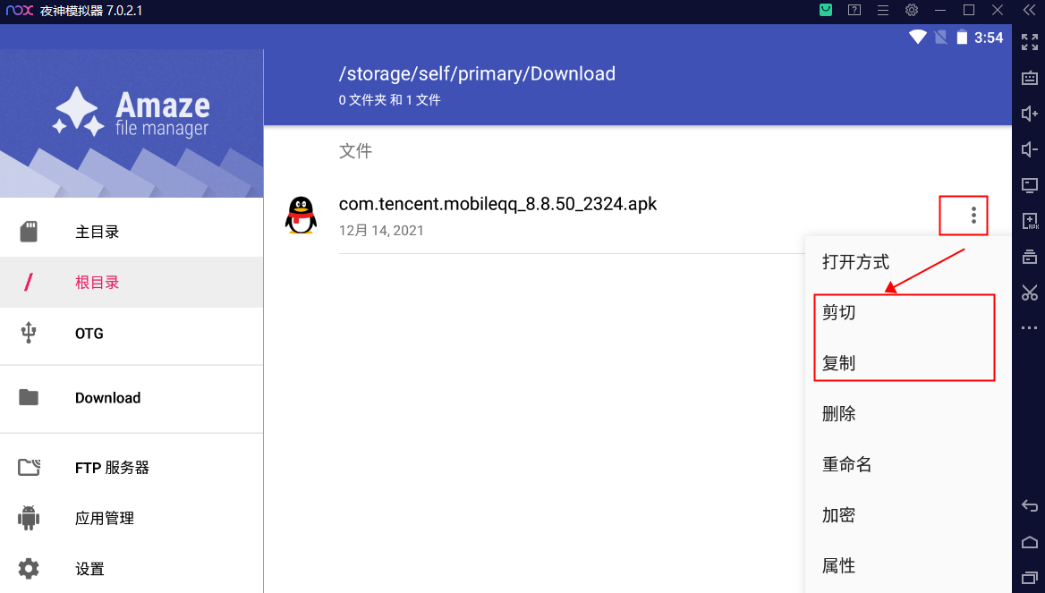1045x593 pixels.
Task: Click the OTG USB icon
Action: pos(29,333)
